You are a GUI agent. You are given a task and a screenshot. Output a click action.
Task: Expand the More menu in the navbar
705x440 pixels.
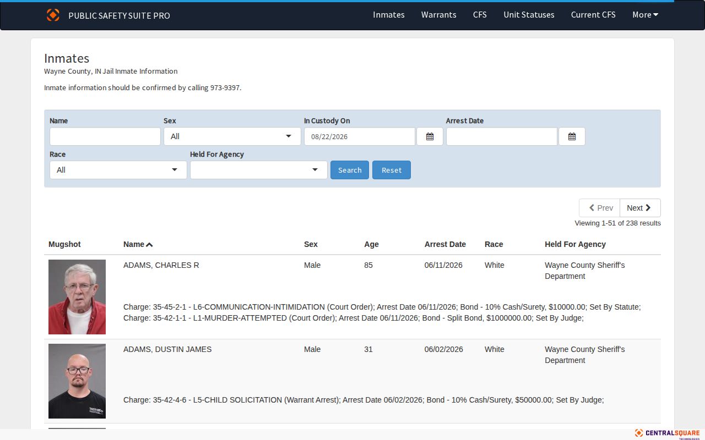pos(645,15)
